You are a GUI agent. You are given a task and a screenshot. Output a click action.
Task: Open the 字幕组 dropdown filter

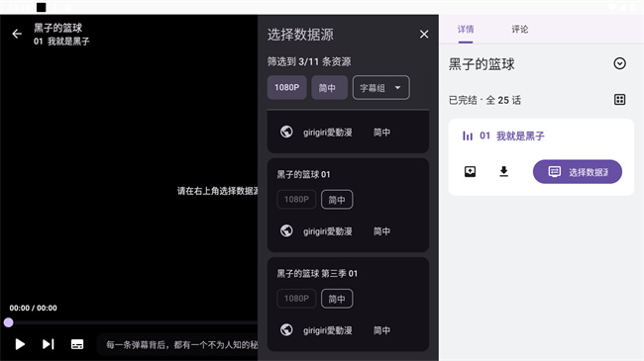pos(380,87)
